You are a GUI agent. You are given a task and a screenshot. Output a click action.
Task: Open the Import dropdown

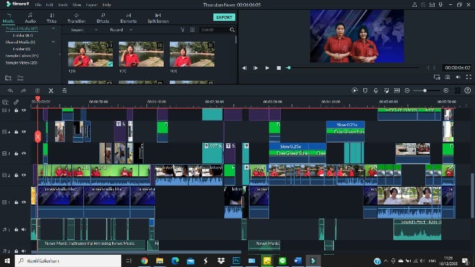pyautogui.click(x=84, y=30)
